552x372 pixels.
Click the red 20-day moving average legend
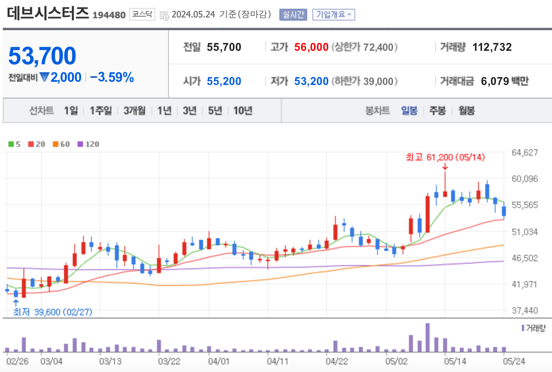(x=37, y=144)
